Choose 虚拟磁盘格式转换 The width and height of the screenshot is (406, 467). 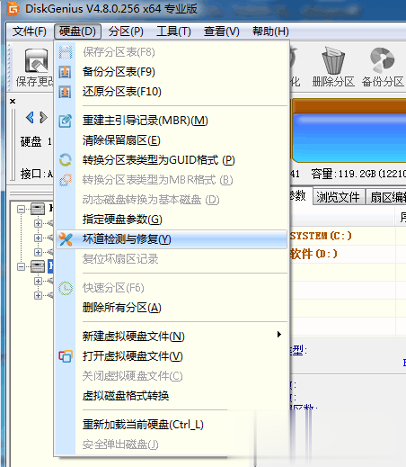[172, 396]
